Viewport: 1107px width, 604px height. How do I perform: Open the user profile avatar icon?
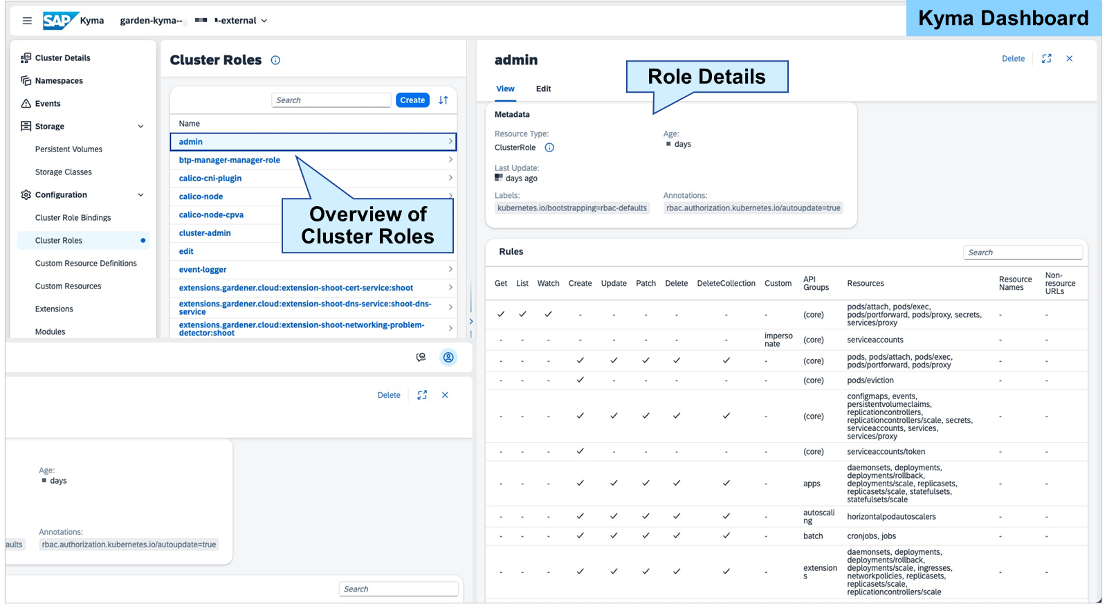[x=448, y=357]
